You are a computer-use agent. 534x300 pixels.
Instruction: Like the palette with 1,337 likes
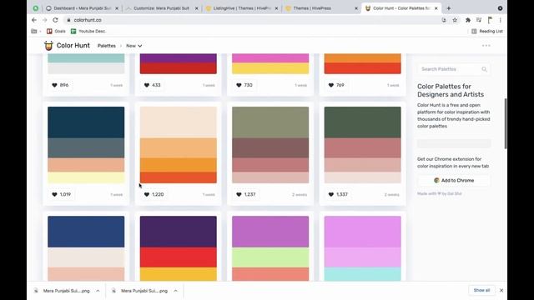click(x=338, y=194)
